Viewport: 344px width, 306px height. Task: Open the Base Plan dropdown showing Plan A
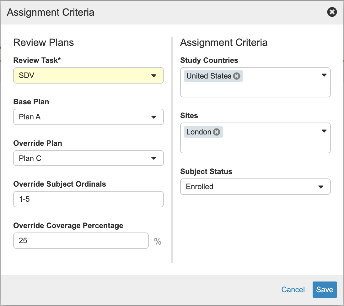tap(82, 117)
